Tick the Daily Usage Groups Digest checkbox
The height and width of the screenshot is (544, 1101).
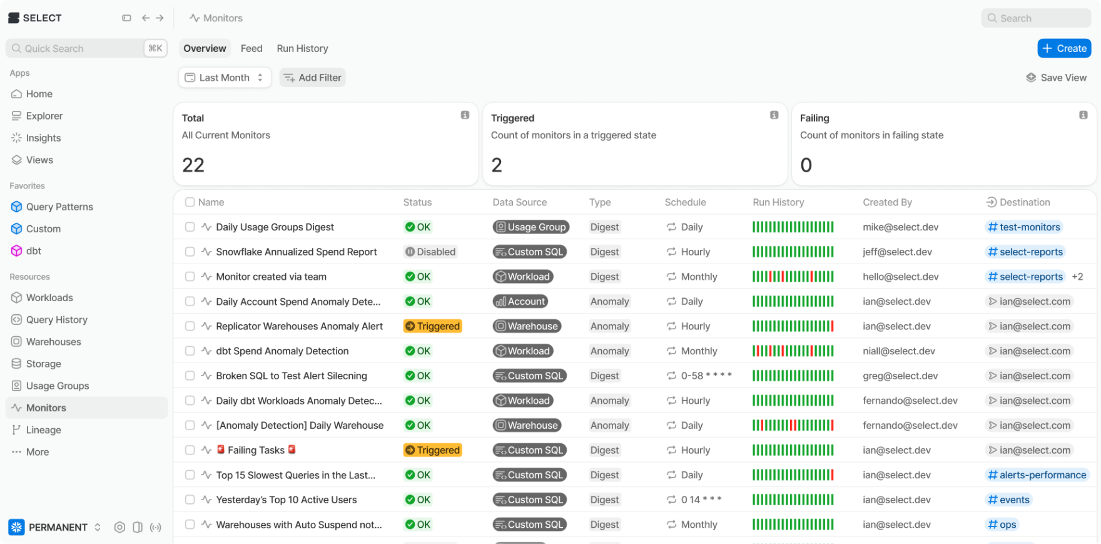pos(190,227)
